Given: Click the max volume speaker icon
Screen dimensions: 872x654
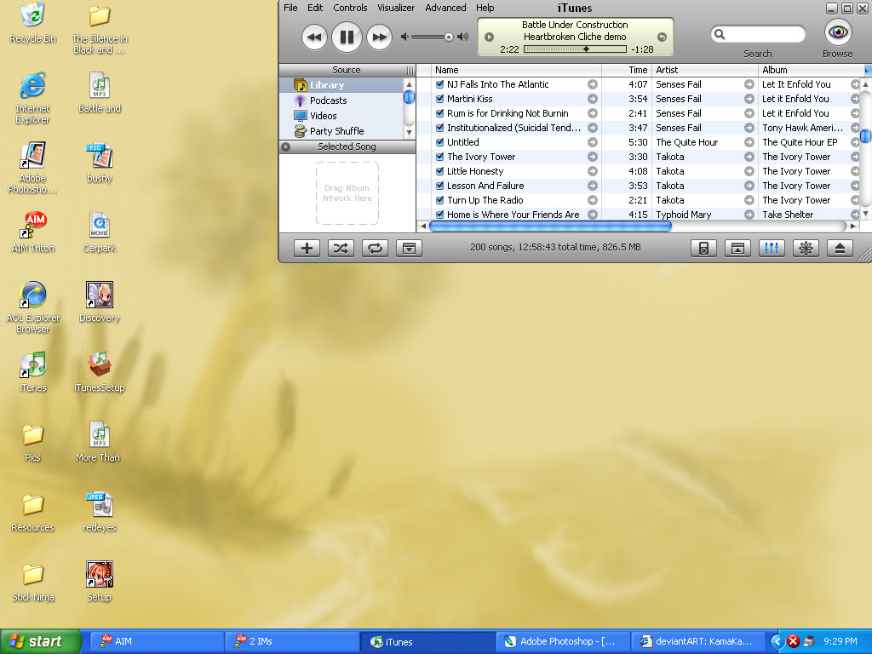Looking at the screenshot, I should tap(462, 37).
